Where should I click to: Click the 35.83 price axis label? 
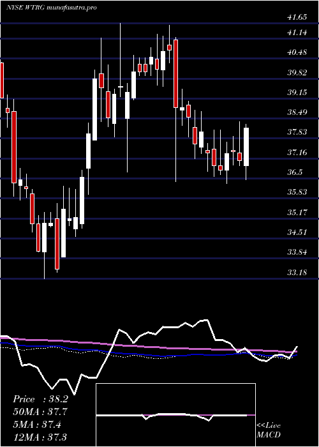(297, 192)
